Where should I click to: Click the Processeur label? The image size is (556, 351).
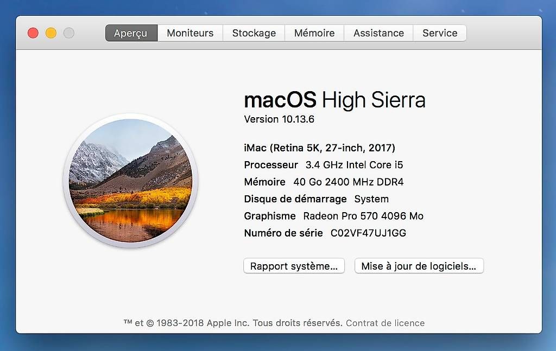271,165
